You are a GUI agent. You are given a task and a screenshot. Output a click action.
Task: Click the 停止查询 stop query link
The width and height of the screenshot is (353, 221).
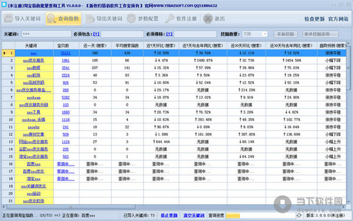[169, 215]
